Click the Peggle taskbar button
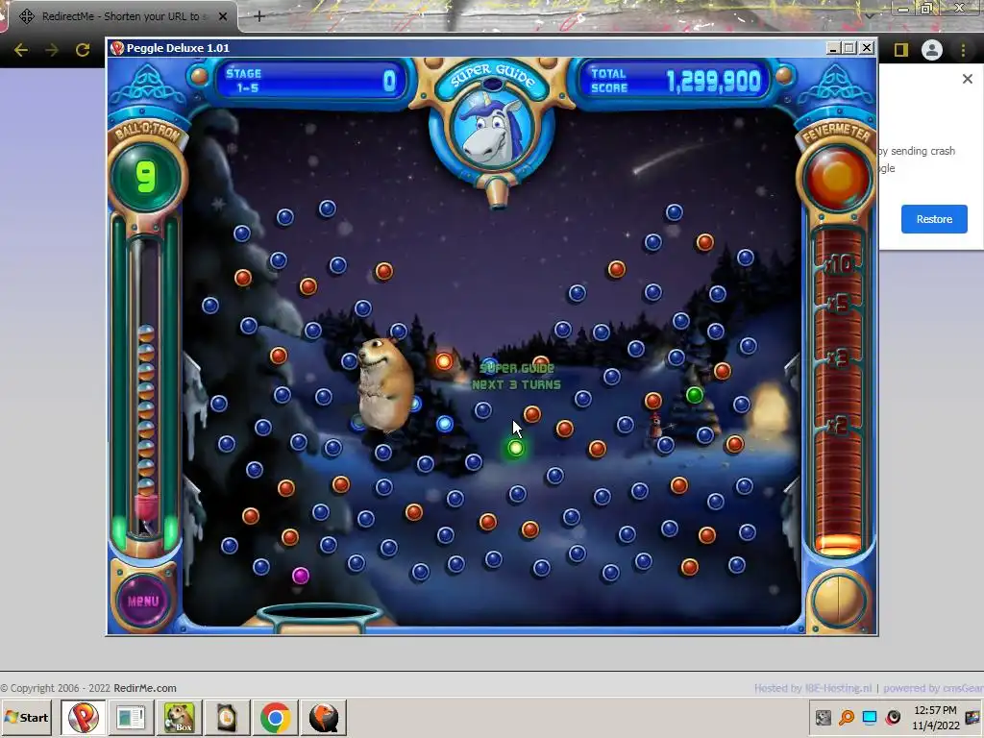This screenshot has width=984, height=738. 83,717
